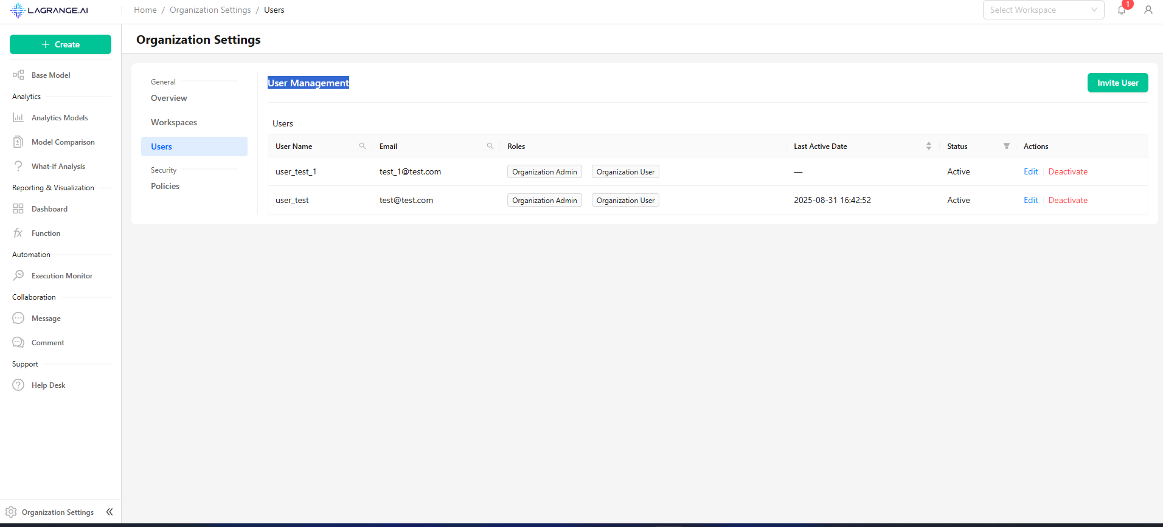Click the Function fx icon

[x=18, y=233]
